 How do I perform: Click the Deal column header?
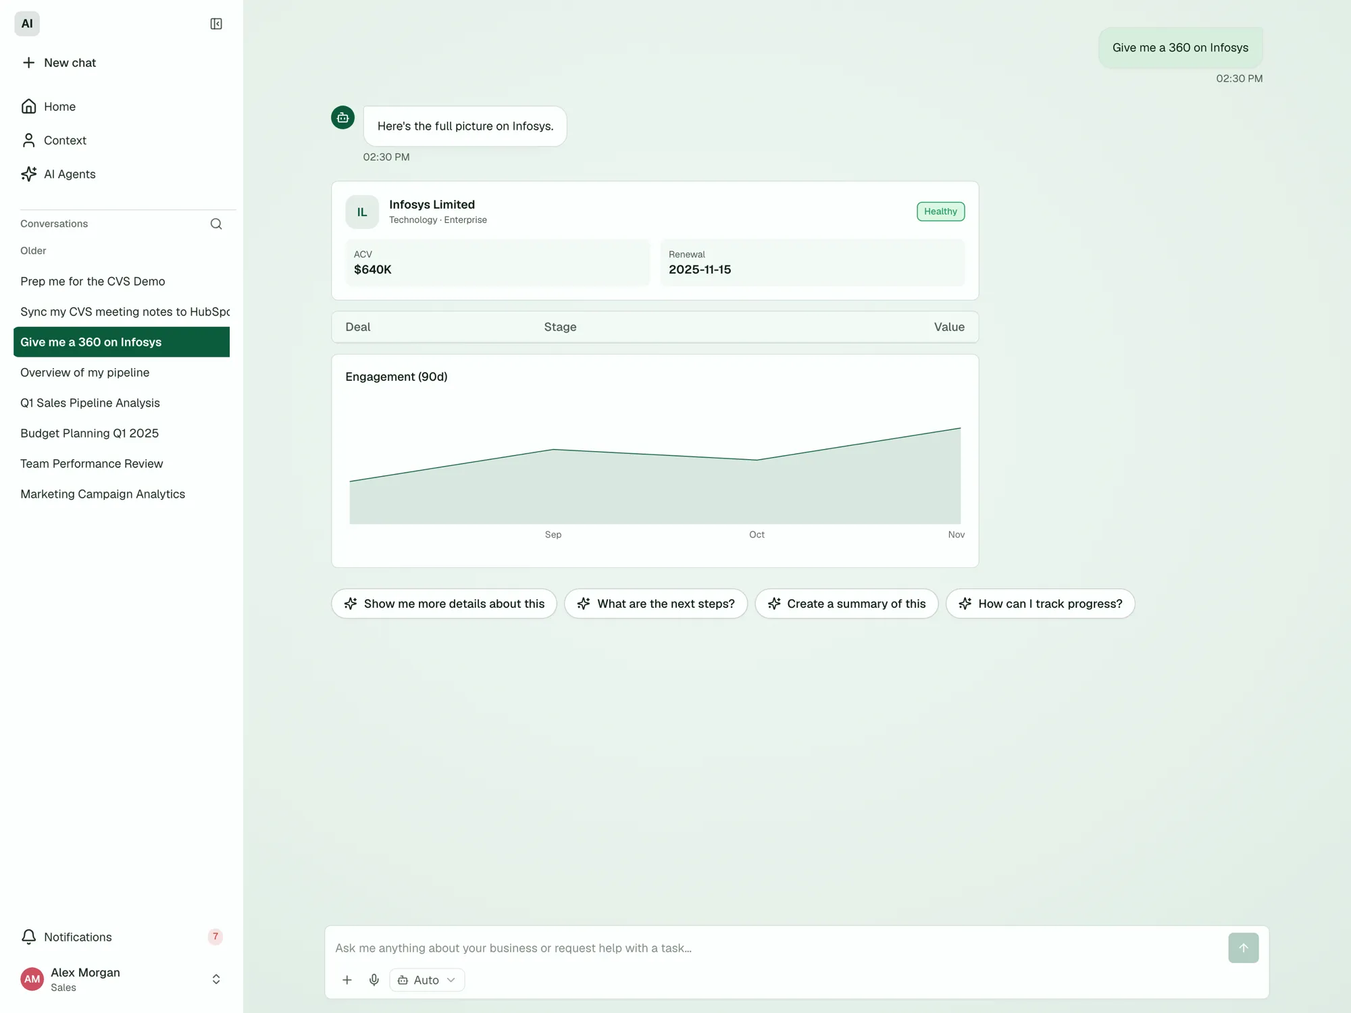(358, 327)
